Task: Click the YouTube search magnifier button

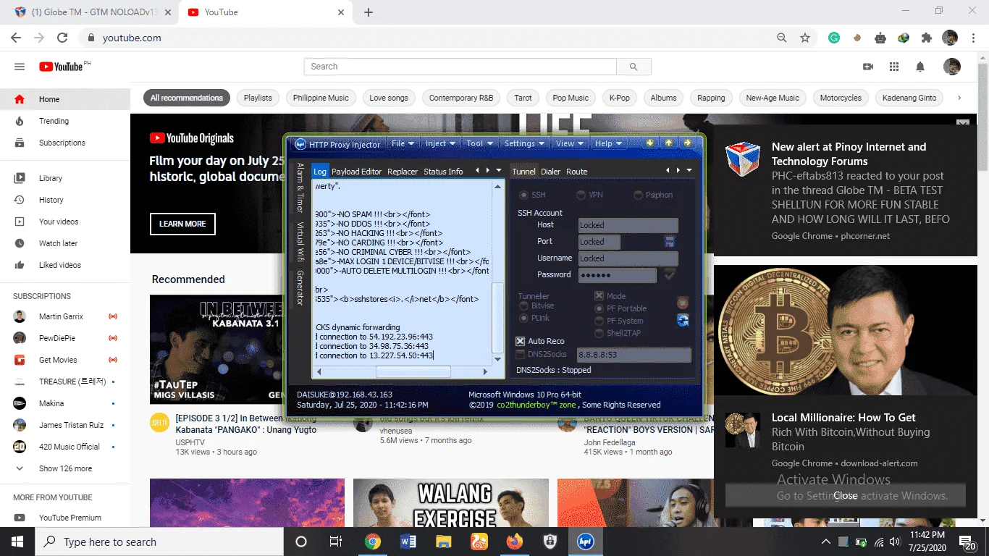Action: [634, 67]
